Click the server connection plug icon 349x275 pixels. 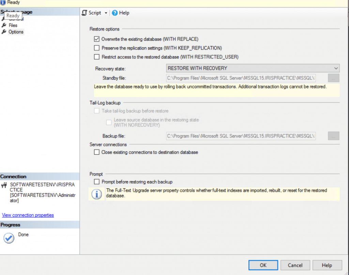[4, 185]
